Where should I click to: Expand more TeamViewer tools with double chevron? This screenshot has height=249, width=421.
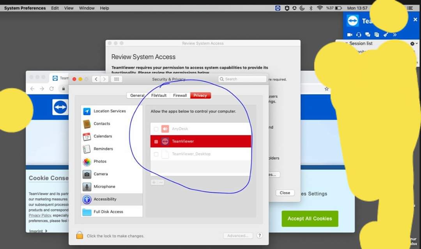tap(394, 35)
